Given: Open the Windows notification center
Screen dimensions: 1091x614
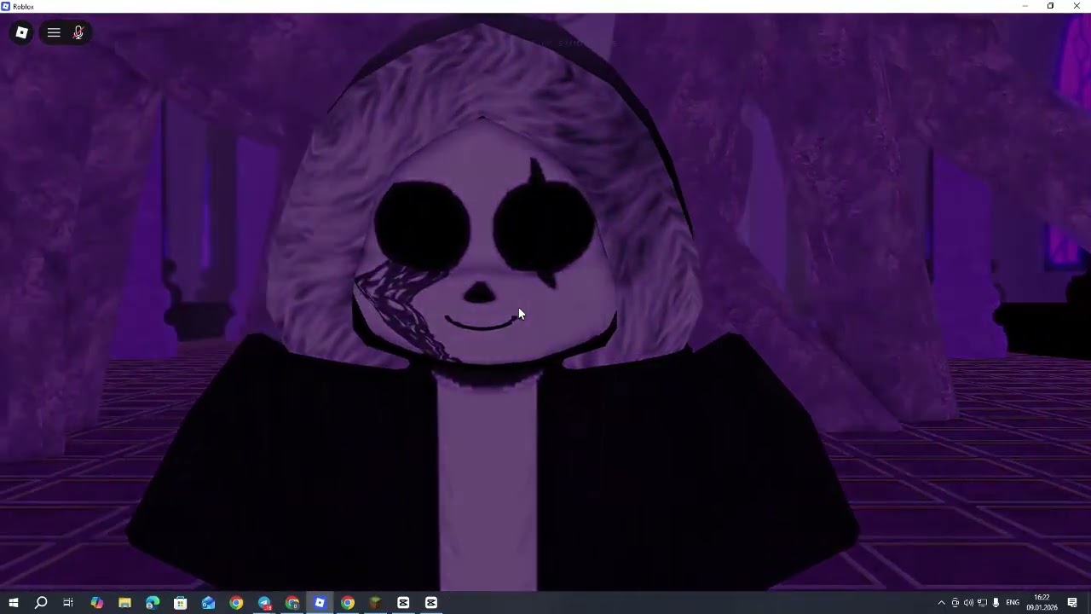Looking at the screenshot, I should [1072, 603].
